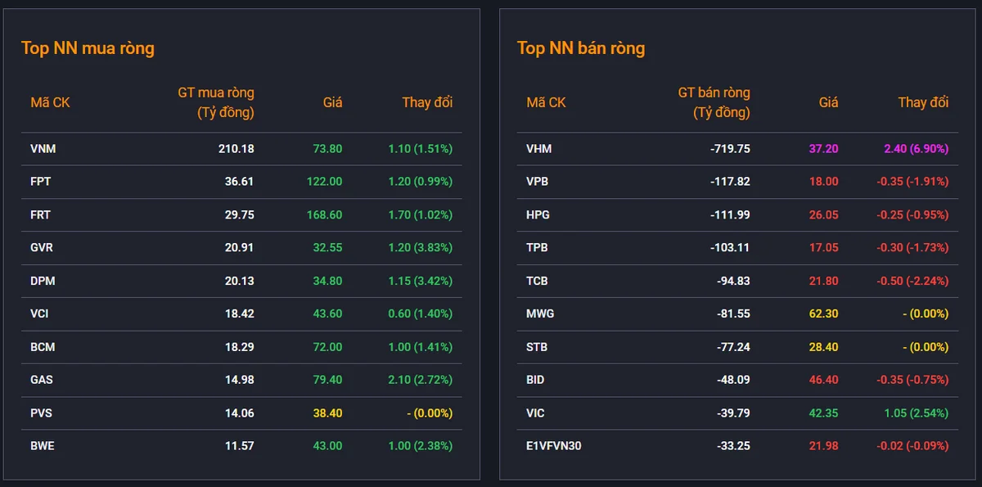
Task: Click HPG net-sell value -111.99
Action: pyautogui.click(x=730, y=215)
